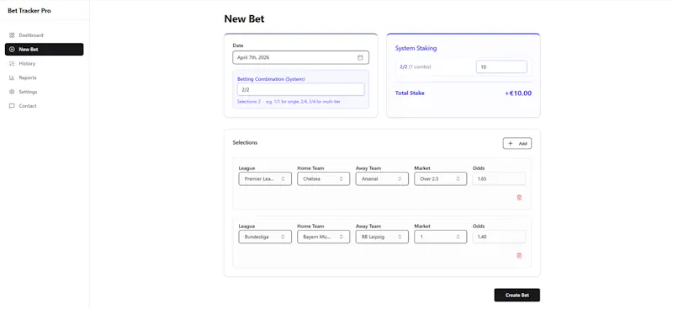Click the Total Stake label

410,93
